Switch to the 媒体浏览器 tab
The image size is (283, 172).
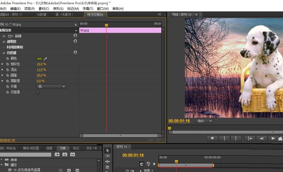[x=31, y=148]
